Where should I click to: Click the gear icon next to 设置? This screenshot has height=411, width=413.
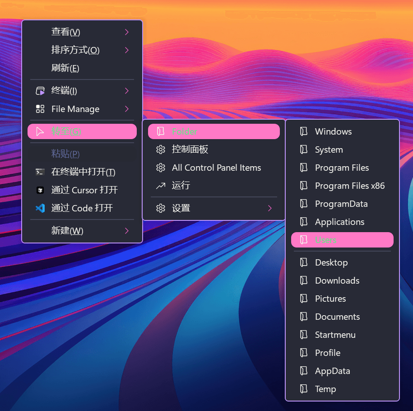[x=161, y=208]
